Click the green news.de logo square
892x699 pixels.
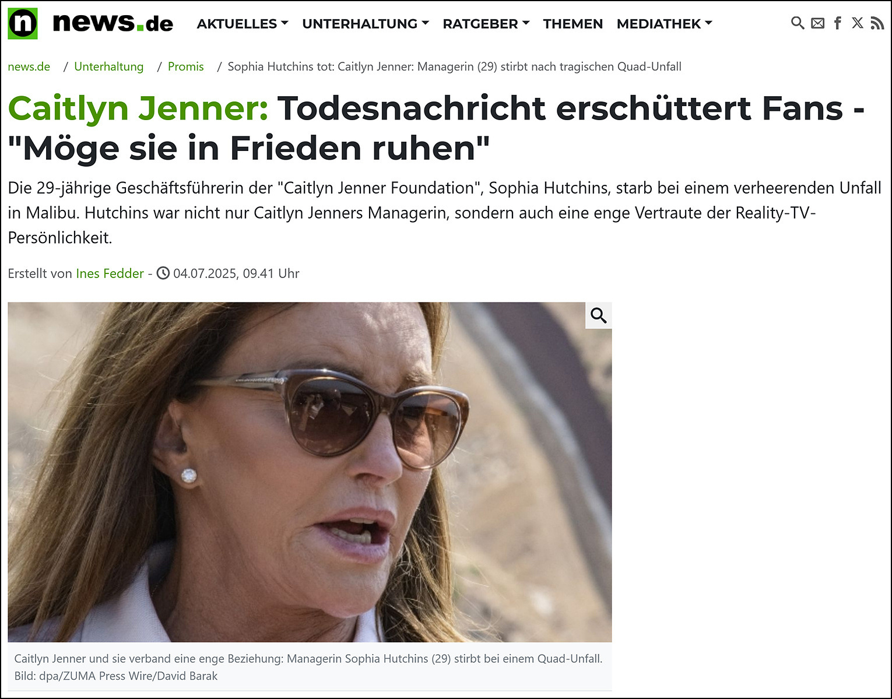[23, 23]
